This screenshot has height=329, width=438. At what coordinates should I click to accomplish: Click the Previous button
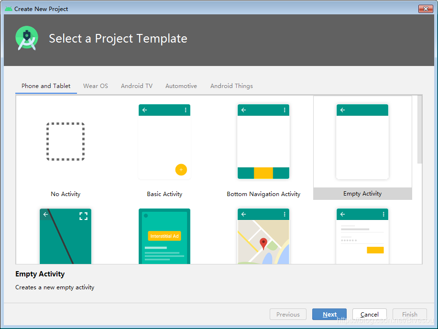288,315
